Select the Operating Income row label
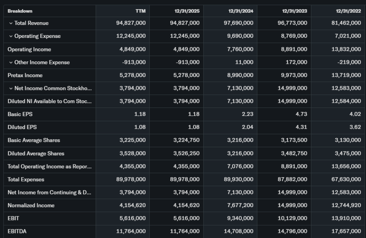 tap(29, 49)
